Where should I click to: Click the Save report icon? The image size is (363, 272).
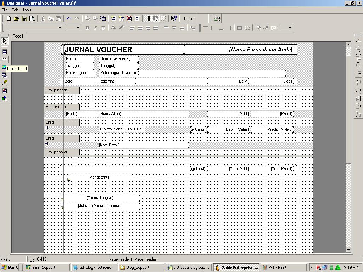pos(24,18)
